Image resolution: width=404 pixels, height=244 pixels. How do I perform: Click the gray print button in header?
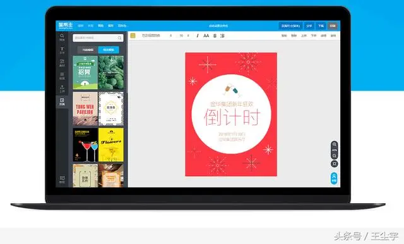click(333, 26)
